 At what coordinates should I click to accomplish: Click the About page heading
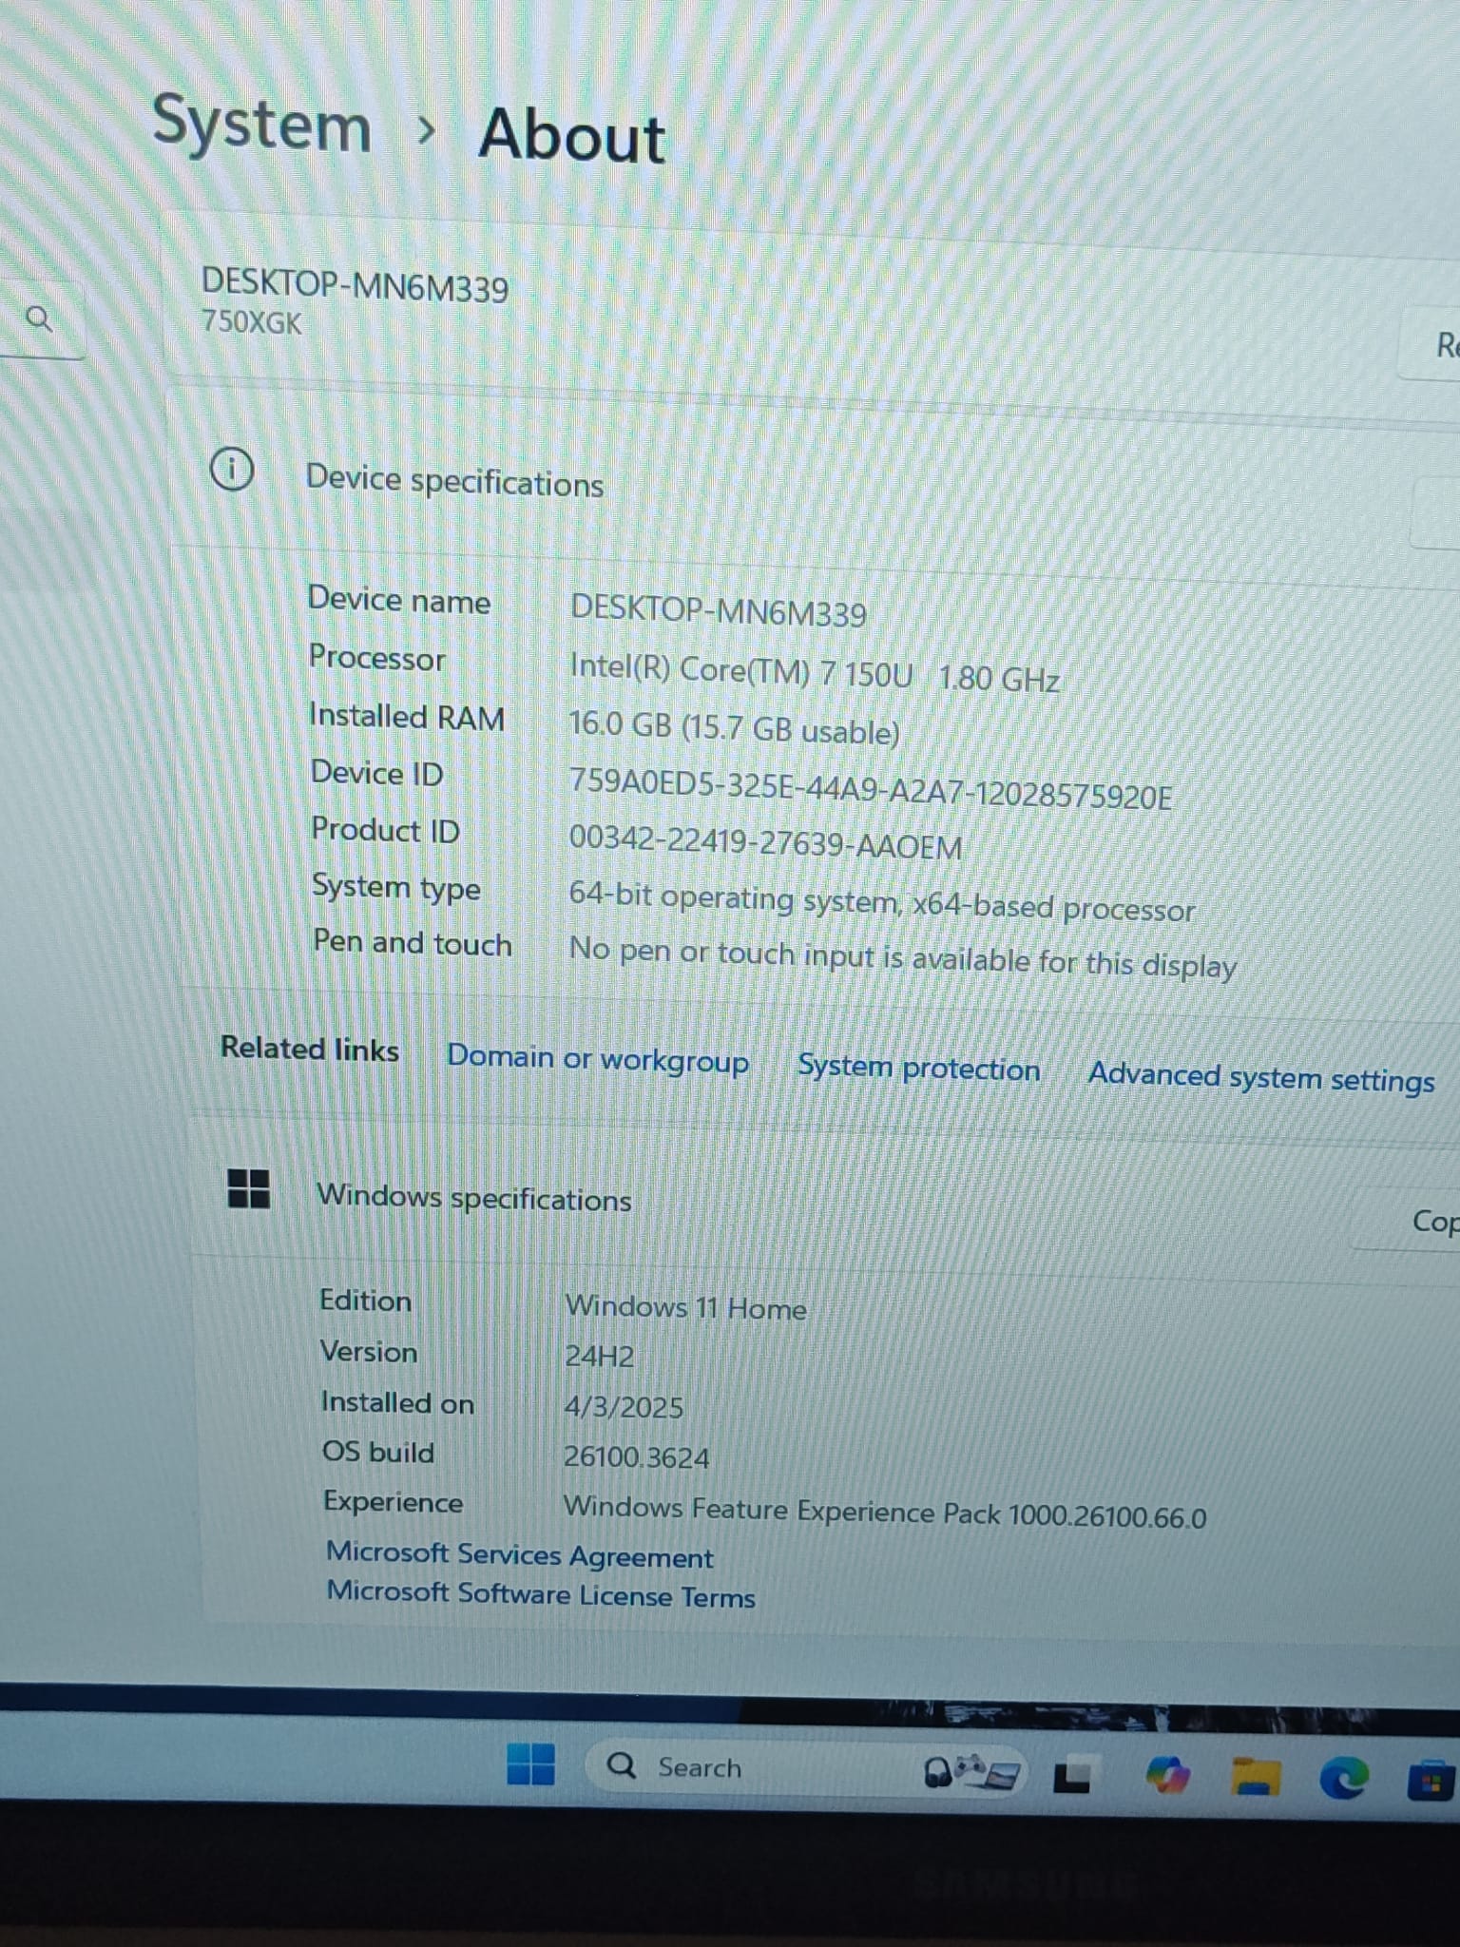click(571, 135)
